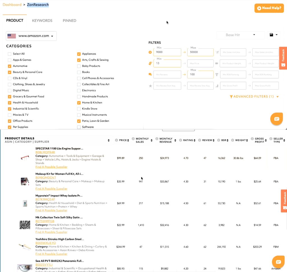
Task: Click the info icon beside PRICE header
Action: (116, 140)
